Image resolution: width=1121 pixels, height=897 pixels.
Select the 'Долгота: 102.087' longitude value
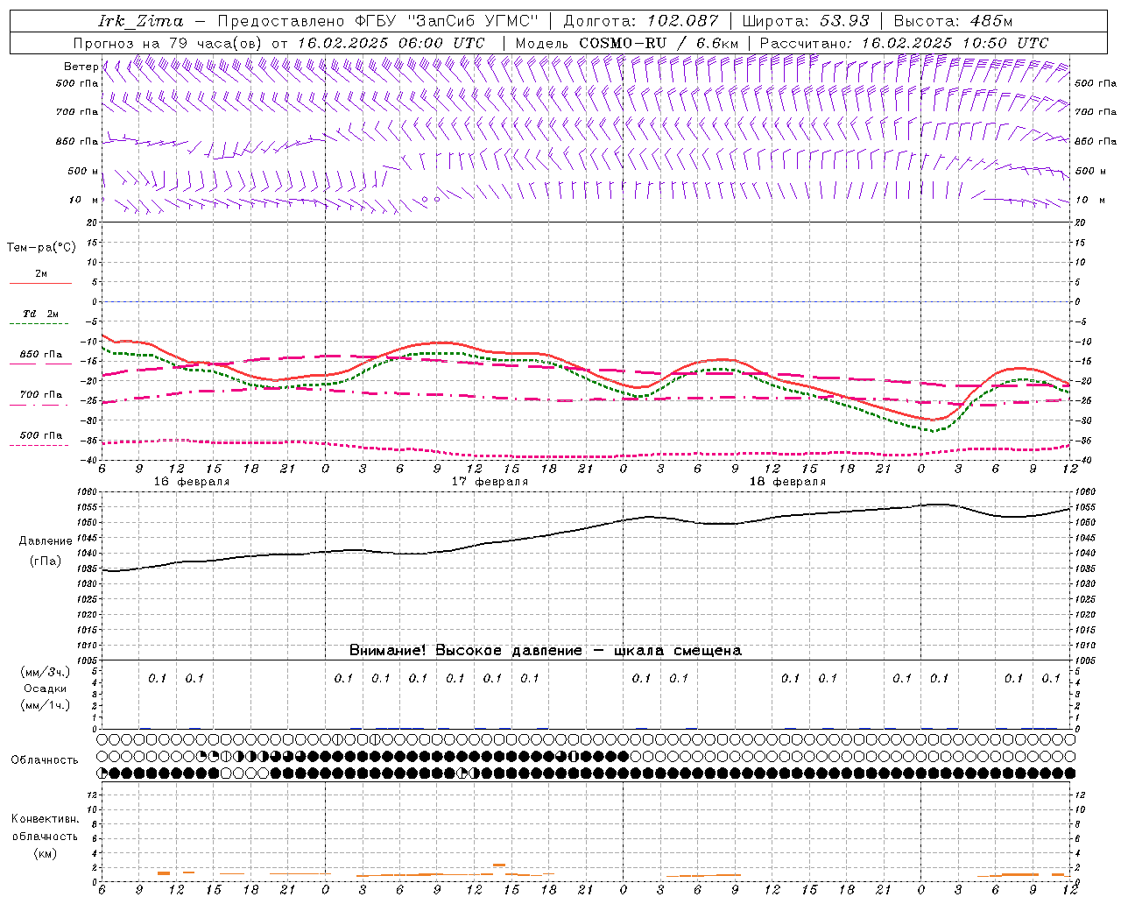[x=641, y=21]
